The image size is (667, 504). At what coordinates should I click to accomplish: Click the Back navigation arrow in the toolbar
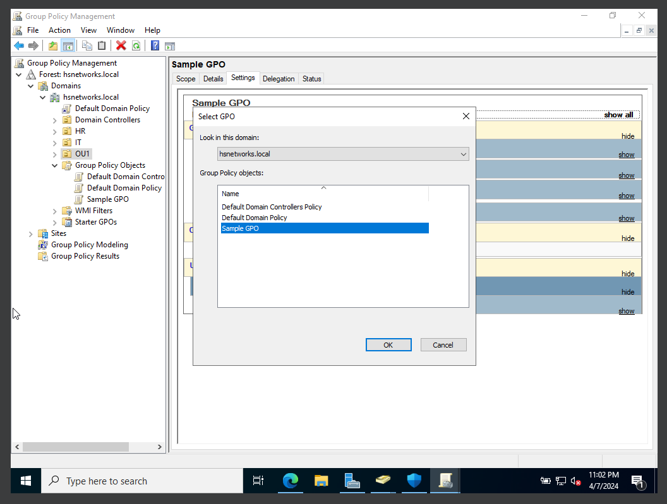click(x=18, y=45)
